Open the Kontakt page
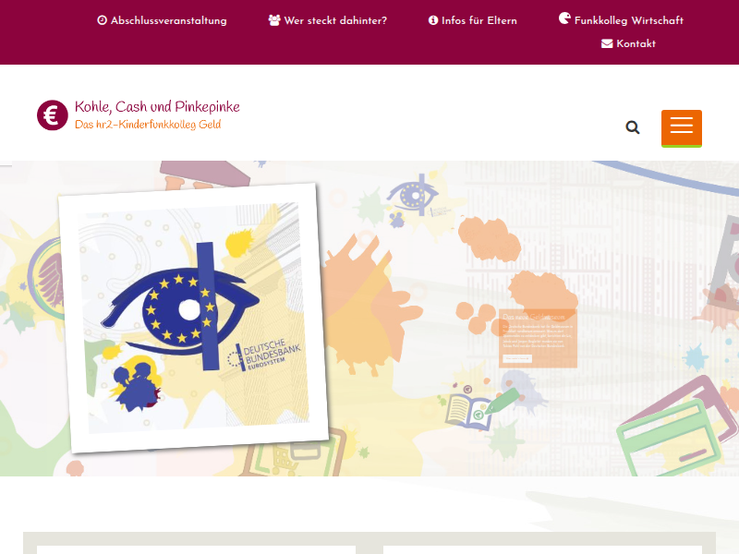Viewport: 739px width, 554px height. click(636, 43)
